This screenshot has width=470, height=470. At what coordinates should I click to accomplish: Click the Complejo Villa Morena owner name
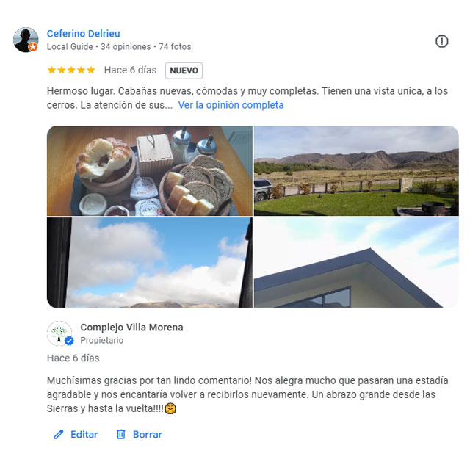[x=131, y=328]
